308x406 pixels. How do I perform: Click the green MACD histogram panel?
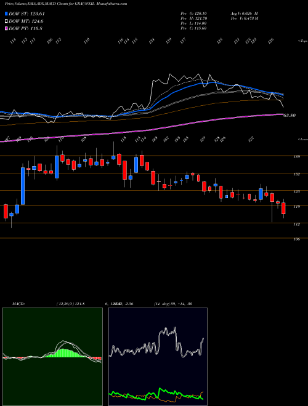point(52,357)
